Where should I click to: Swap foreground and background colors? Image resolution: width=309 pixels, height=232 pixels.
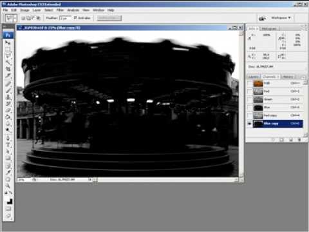pos(11,193)
